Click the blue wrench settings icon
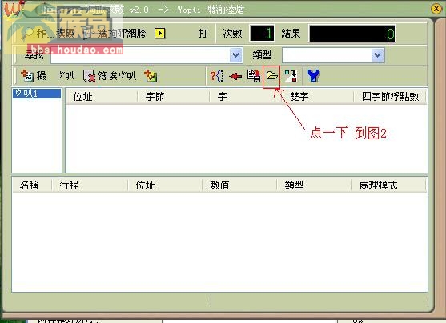This screenshot has width=446, height=323. tap(314, 76)
